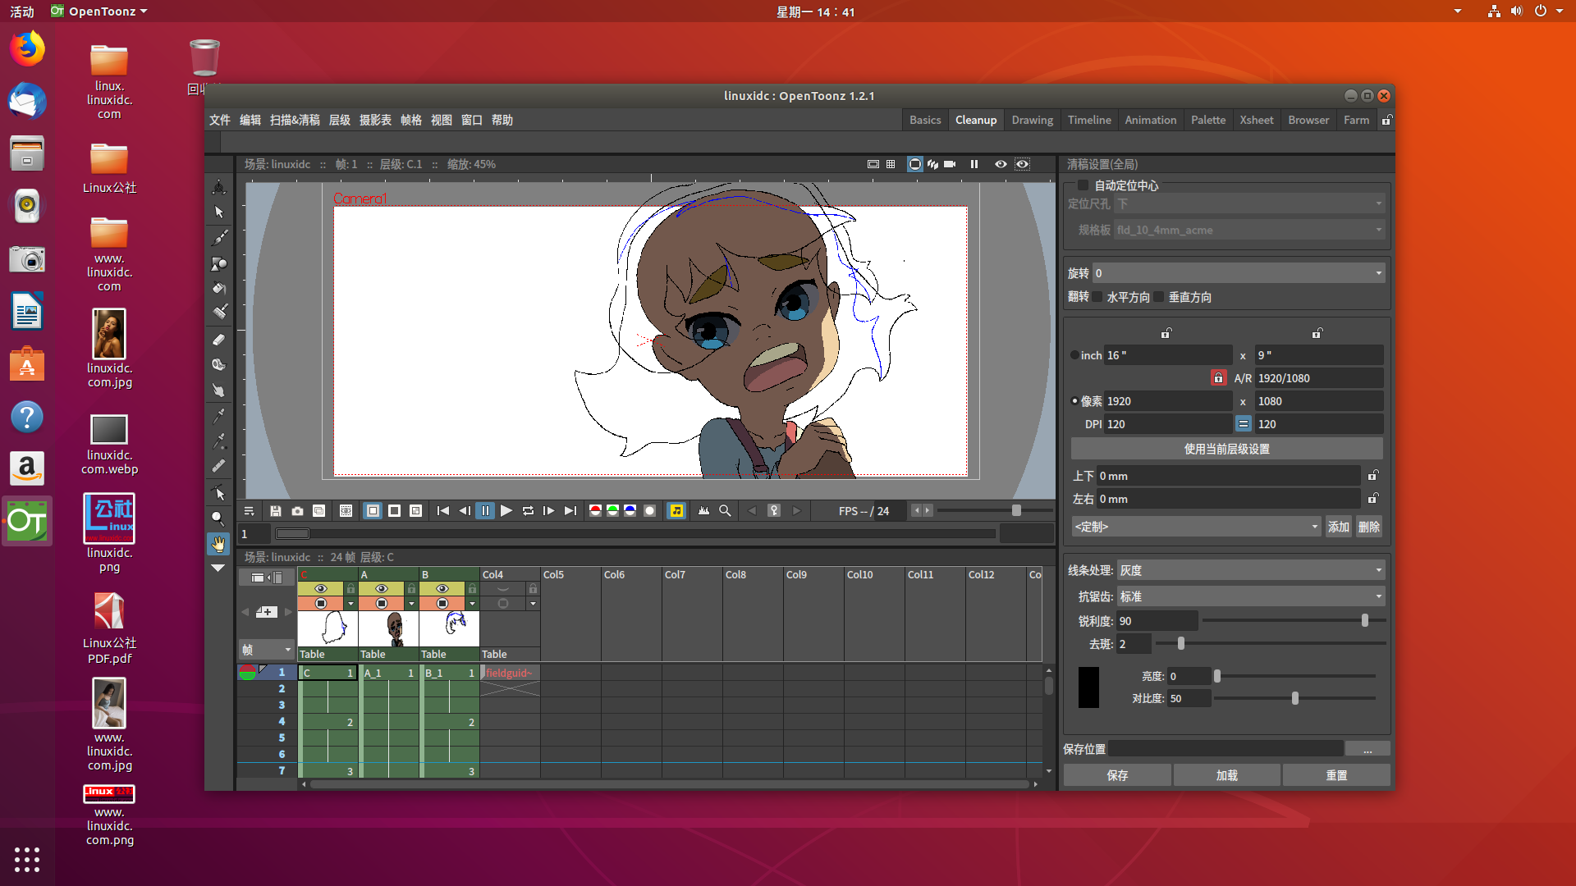Image resolution: width=1576 pixels, height=886 pixels.
Task: Switch to the Drawing room tab
Action: [x=1032, y=120]
